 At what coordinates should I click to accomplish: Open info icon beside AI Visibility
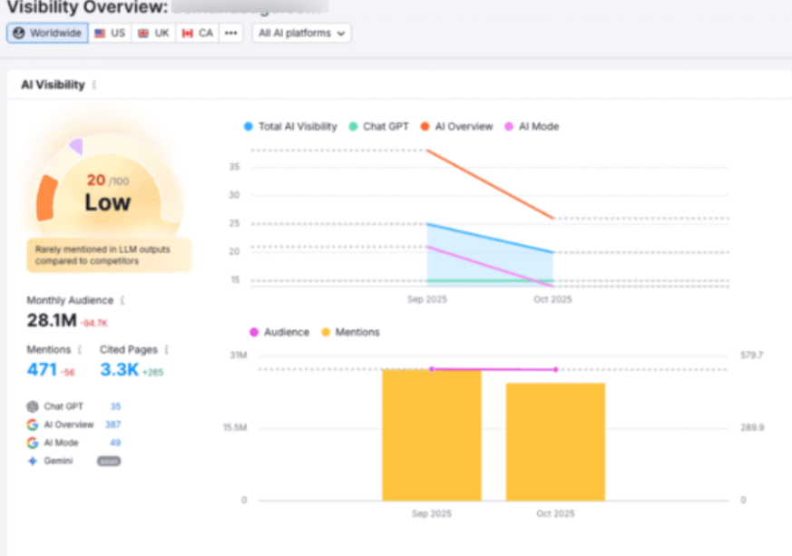pyautogui.click(x=94, y=85)
